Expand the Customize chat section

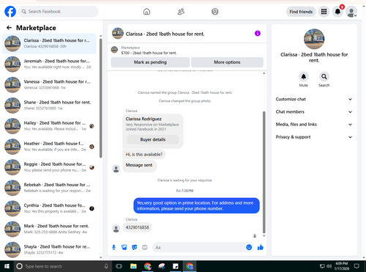(x=314, y=99)
